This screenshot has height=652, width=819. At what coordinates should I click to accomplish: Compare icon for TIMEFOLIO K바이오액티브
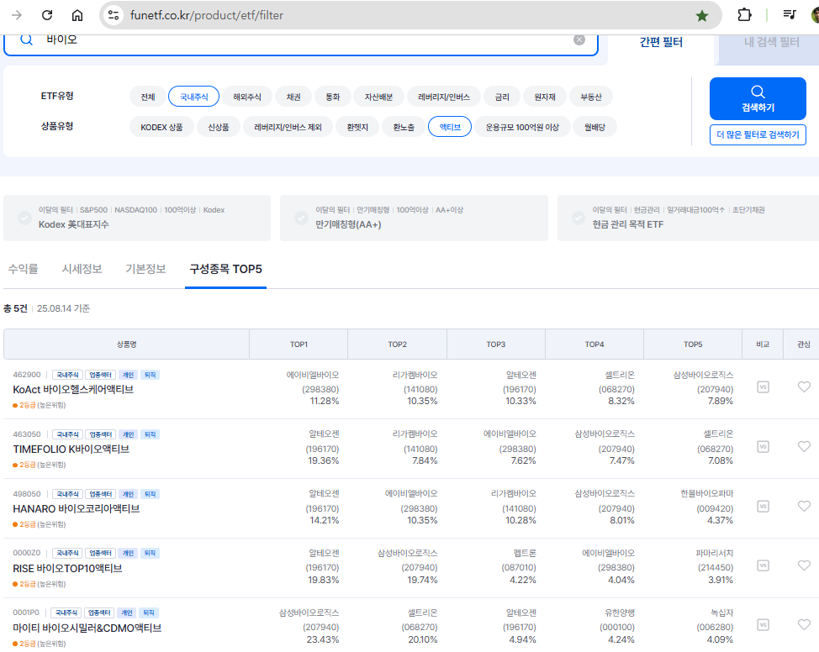(x=764, y=447)
